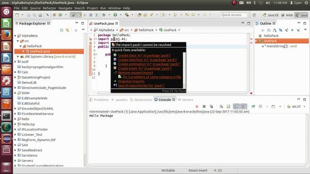
Task: Choose Create interface 'A1' quick fix
Action: point(148,60)
